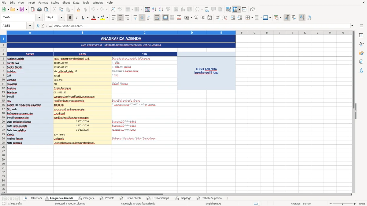Image resolution: width=367 pixels, height=206 pixels.
Task: Click the Draw Functions shapes icon
Action: pos(253,9)
